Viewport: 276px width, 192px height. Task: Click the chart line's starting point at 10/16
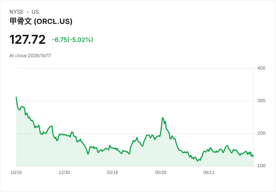[16, 97]
